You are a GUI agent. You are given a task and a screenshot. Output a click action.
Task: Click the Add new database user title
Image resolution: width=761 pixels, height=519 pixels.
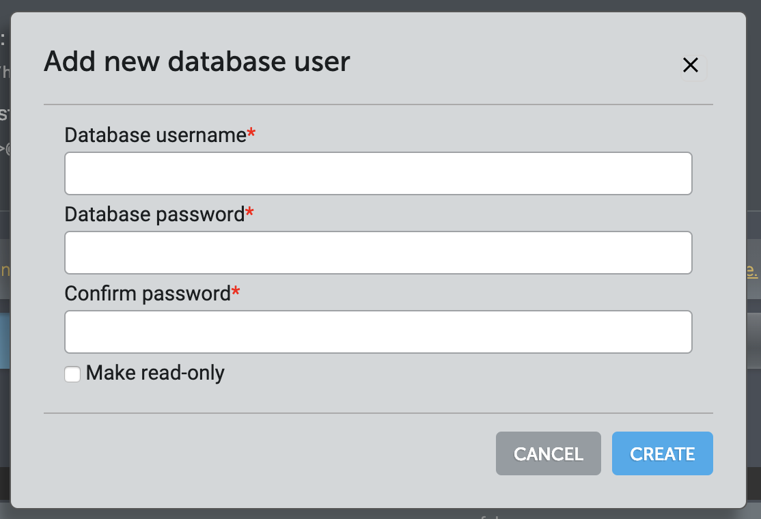click(x=197, y=62)
